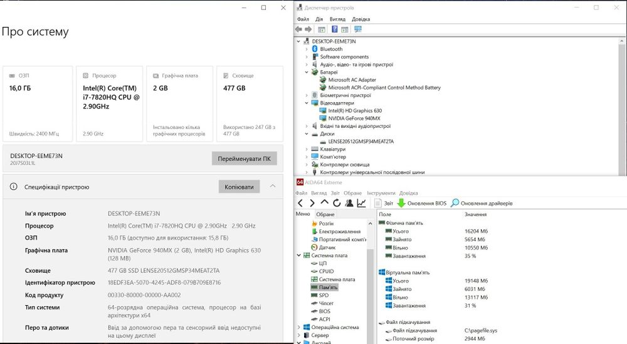Click the Процесор info card

click(x=110, y=104)
